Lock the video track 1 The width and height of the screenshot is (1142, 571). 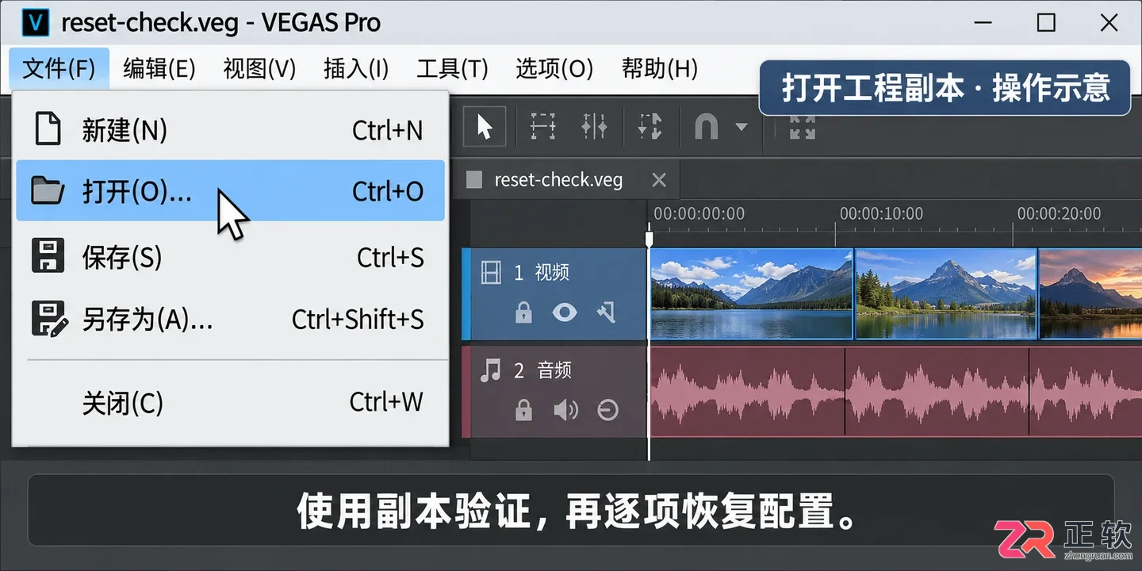pos(523,312)
